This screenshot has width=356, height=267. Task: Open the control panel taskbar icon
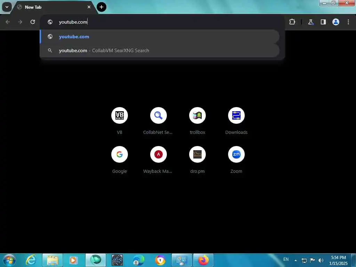tap(181, 260)
